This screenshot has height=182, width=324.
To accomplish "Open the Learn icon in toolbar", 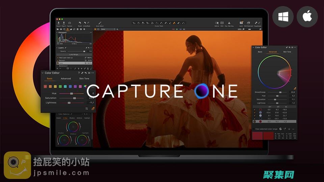I will pyautogui.click(x=241, y=23).
